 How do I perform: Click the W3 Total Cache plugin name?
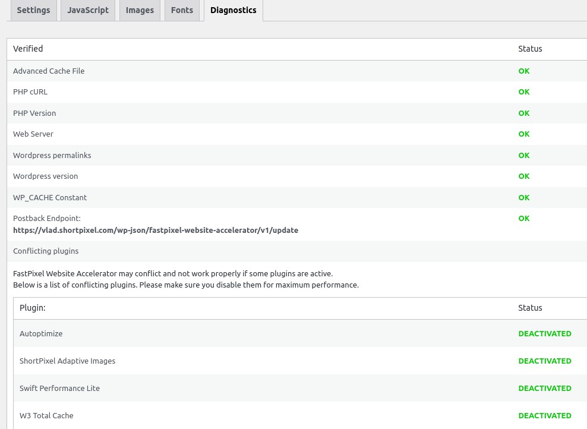click(x=46, y=416)
